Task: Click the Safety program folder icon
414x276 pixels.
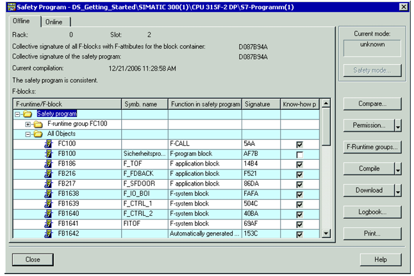Action: click(x=28, y=114)
